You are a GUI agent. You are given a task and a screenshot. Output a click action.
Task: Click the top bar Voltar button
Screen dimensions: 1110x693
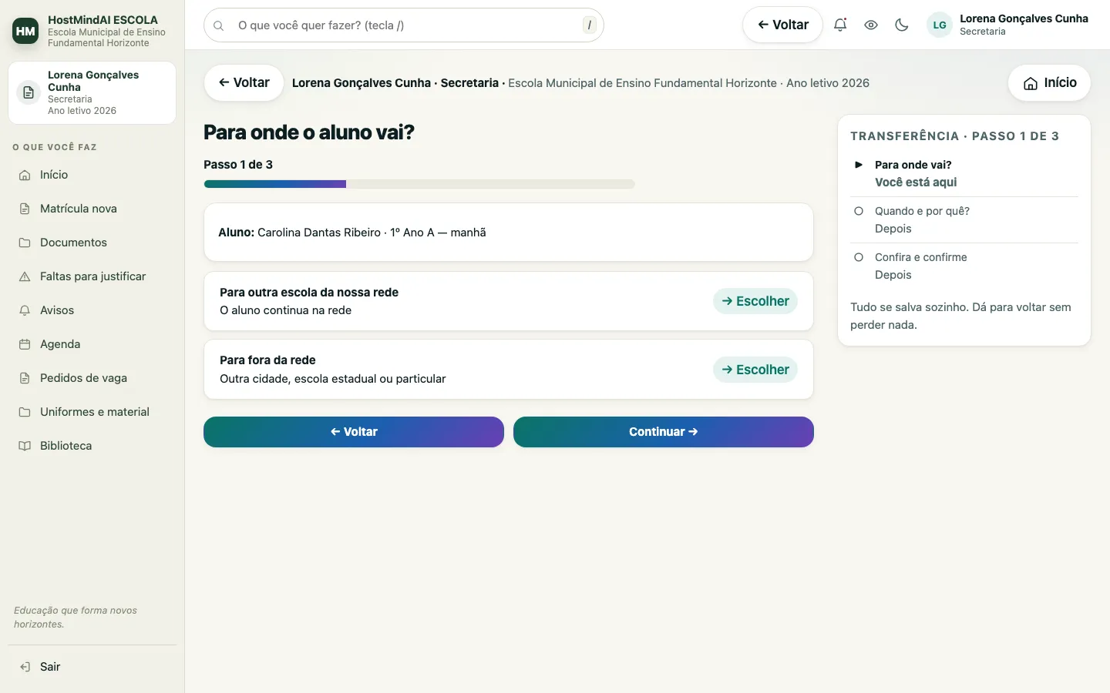point(782,25)
